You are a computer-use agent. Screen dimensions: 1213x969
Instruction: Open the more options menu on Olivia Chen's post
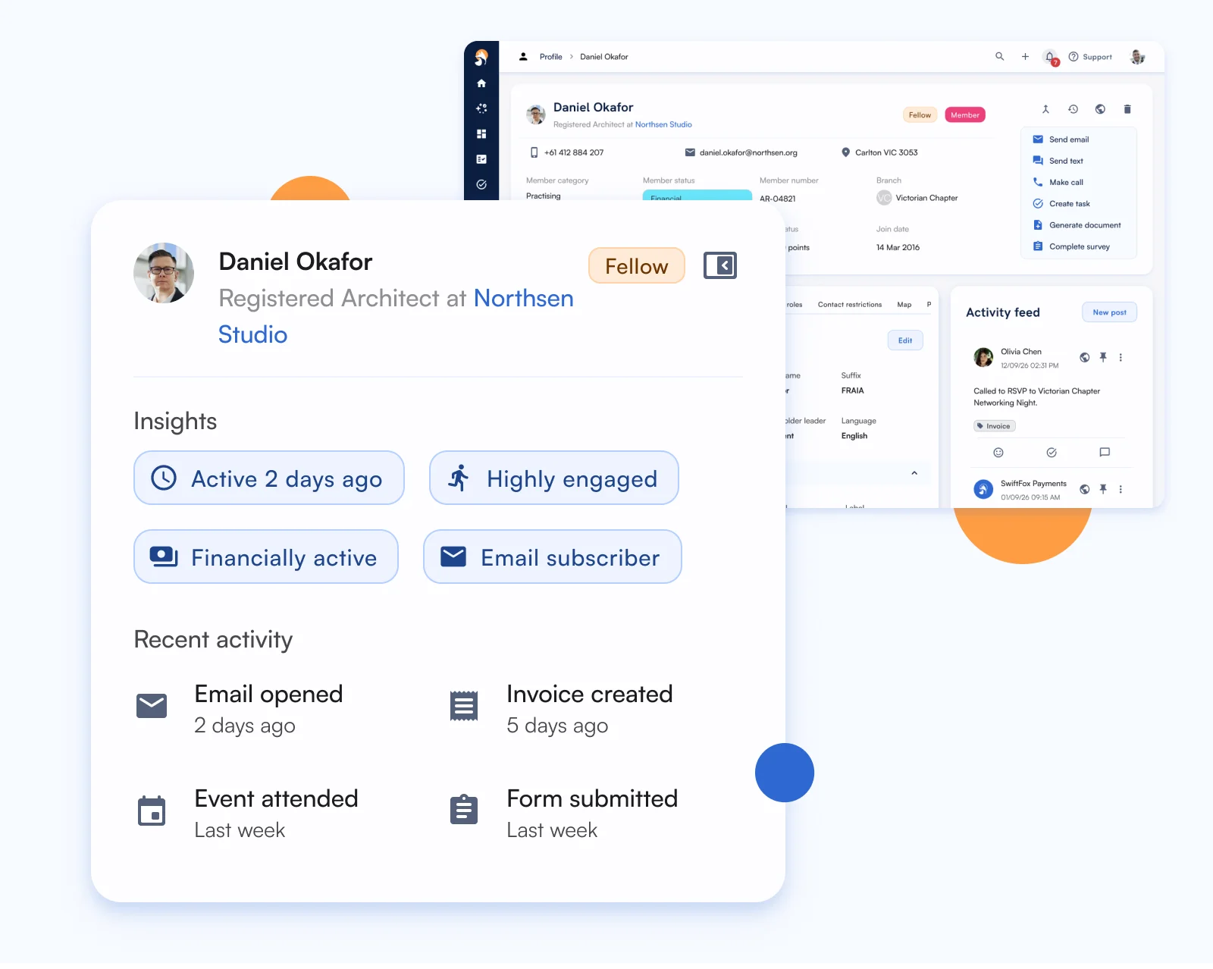pyautogui.click(x=1121, y=357)
